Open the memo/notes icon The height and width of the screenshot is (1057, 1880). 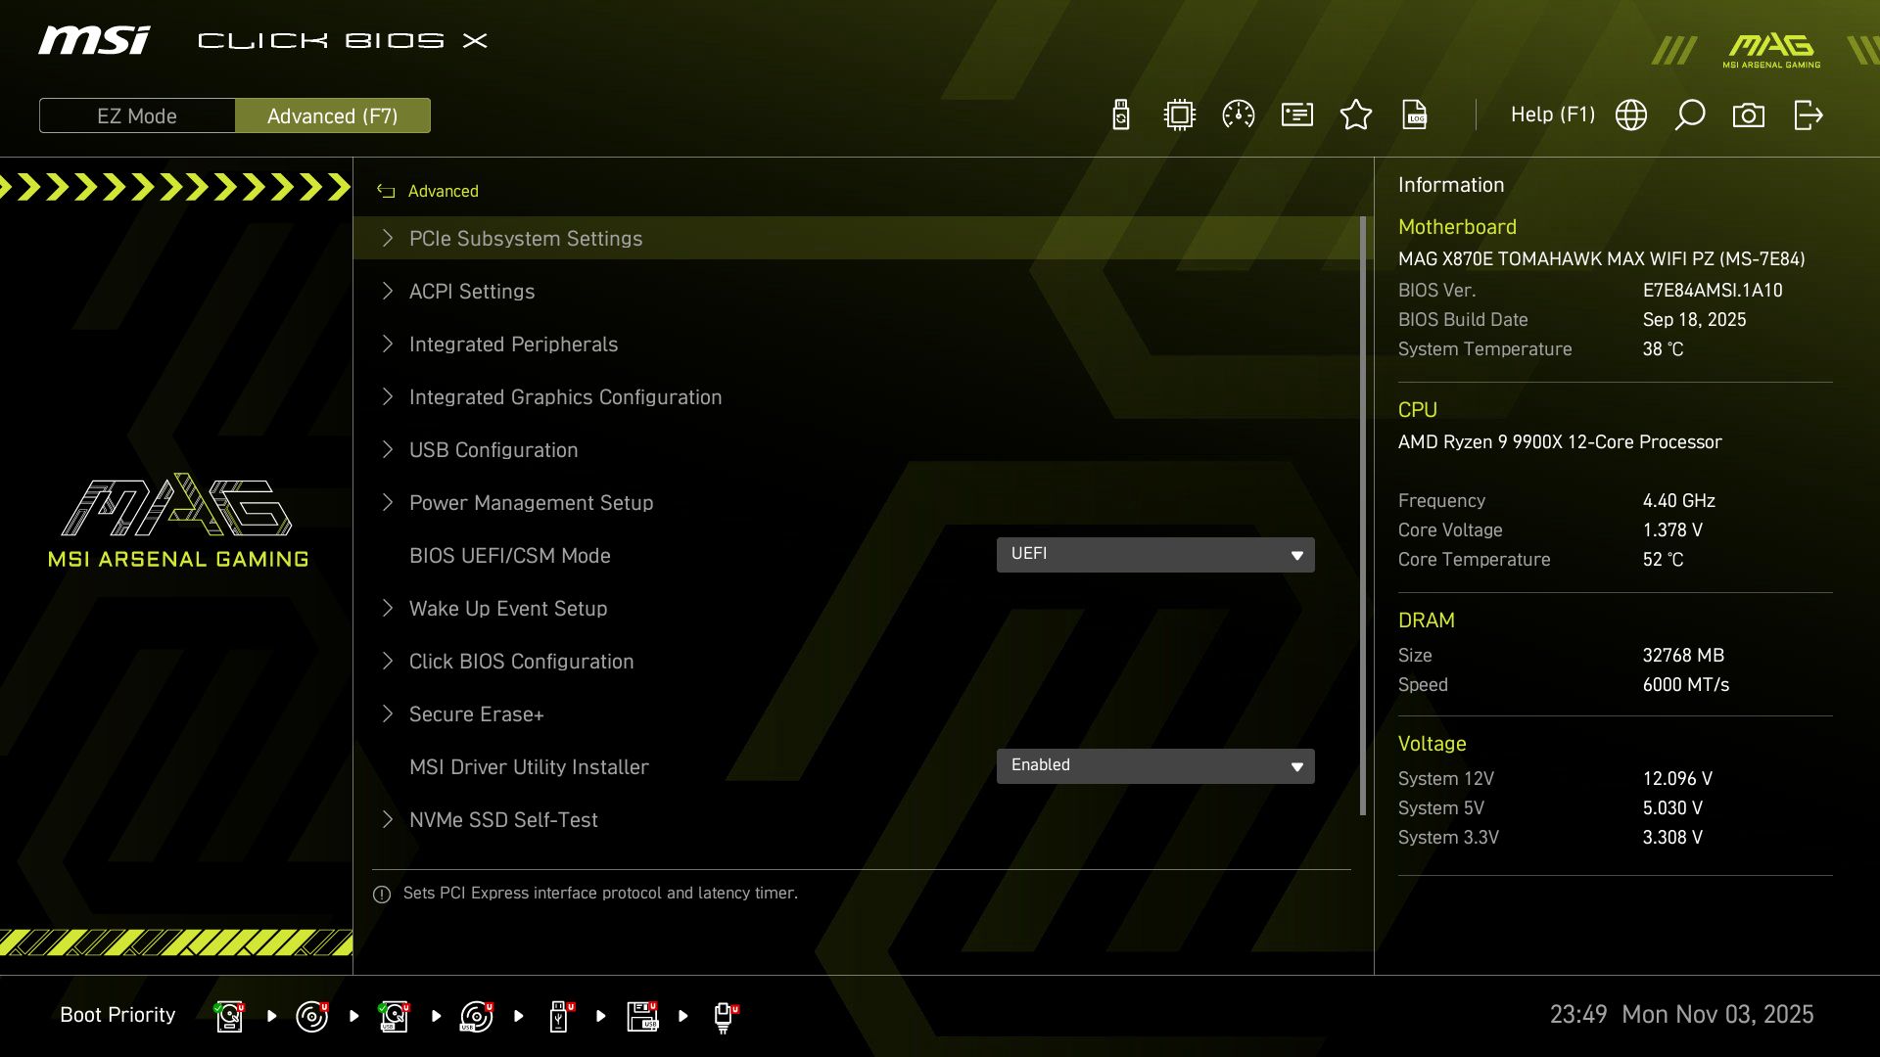[x=1296, y=115]
